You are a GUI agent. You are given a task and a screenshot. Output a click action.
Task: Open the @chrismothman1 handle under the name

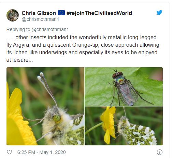(x=40, y=19)
